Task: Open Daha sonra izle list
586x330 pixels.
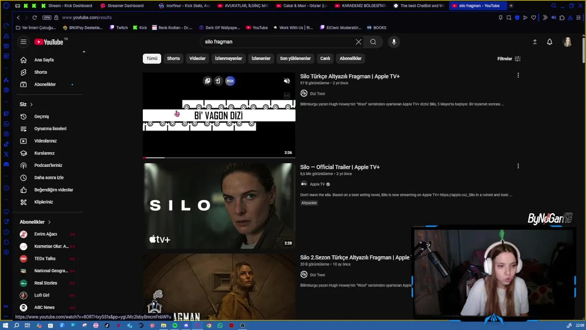Action: tap(48, 177)
